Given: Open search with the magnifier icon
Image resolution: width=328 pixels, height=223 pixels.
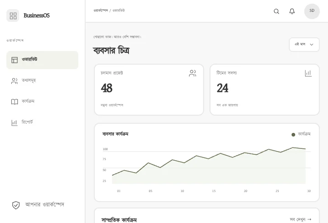Looking at the screenshot, I should (277, 11).
